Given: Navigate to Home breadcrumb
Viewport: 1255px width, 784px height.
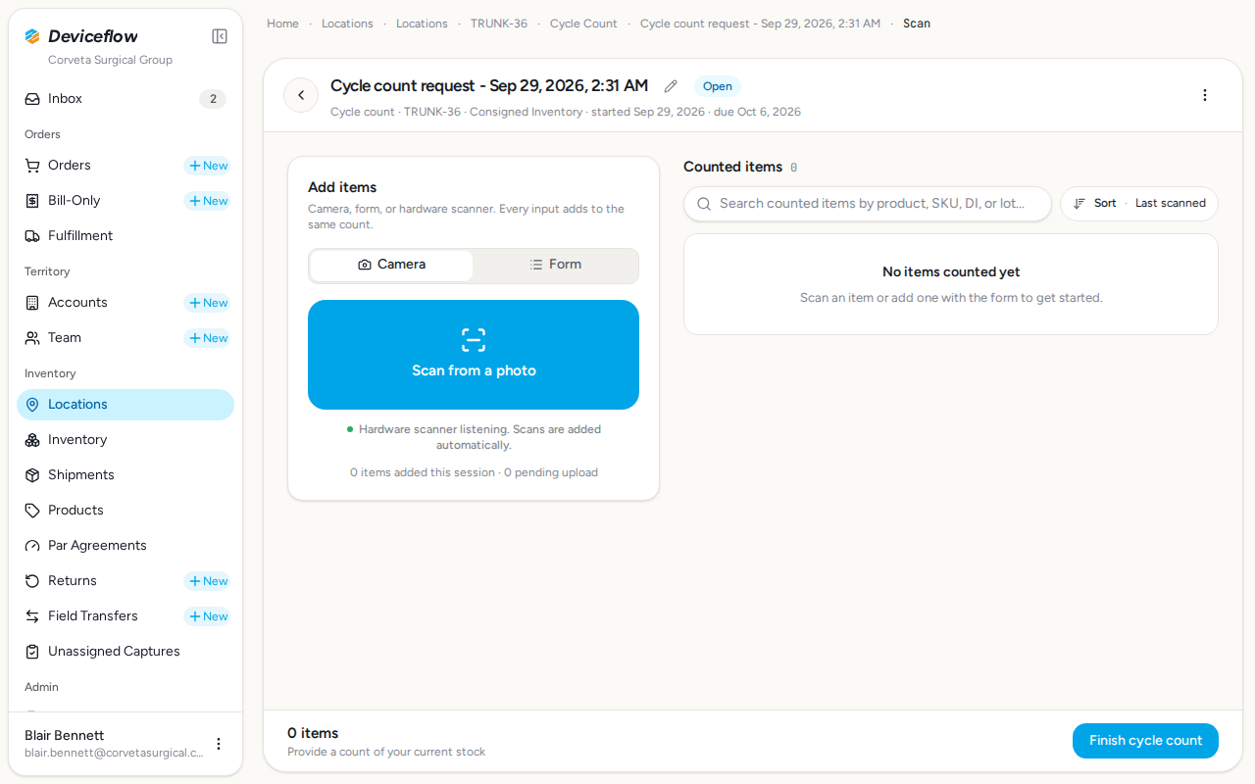Looking at the screenshot, I should (282, 24).
